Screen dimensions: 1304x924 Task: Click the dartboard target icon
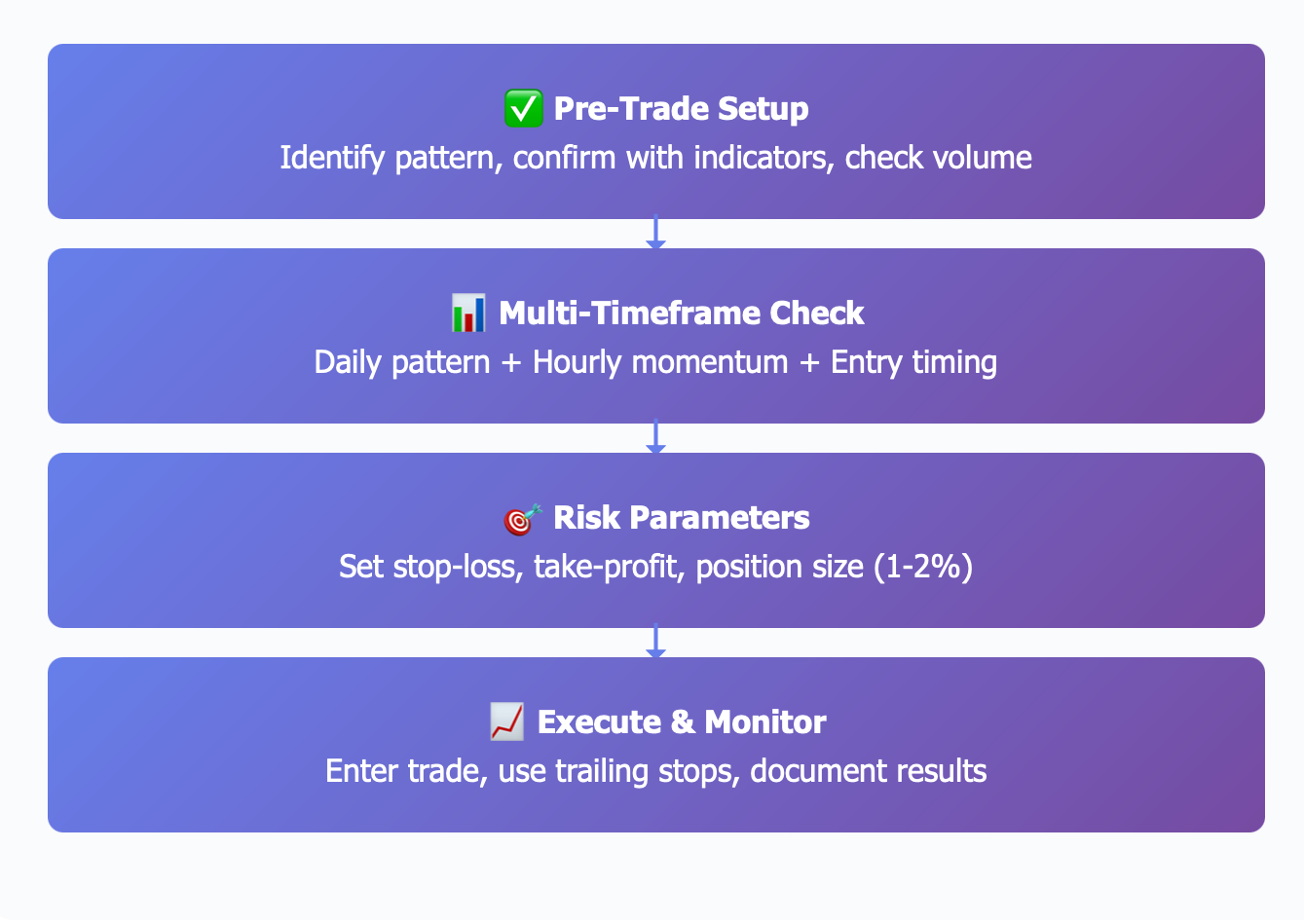coord(523,518)
